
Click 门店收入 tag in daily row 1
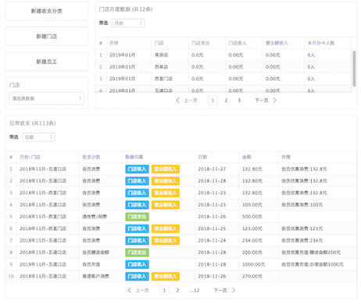point(137,169)
